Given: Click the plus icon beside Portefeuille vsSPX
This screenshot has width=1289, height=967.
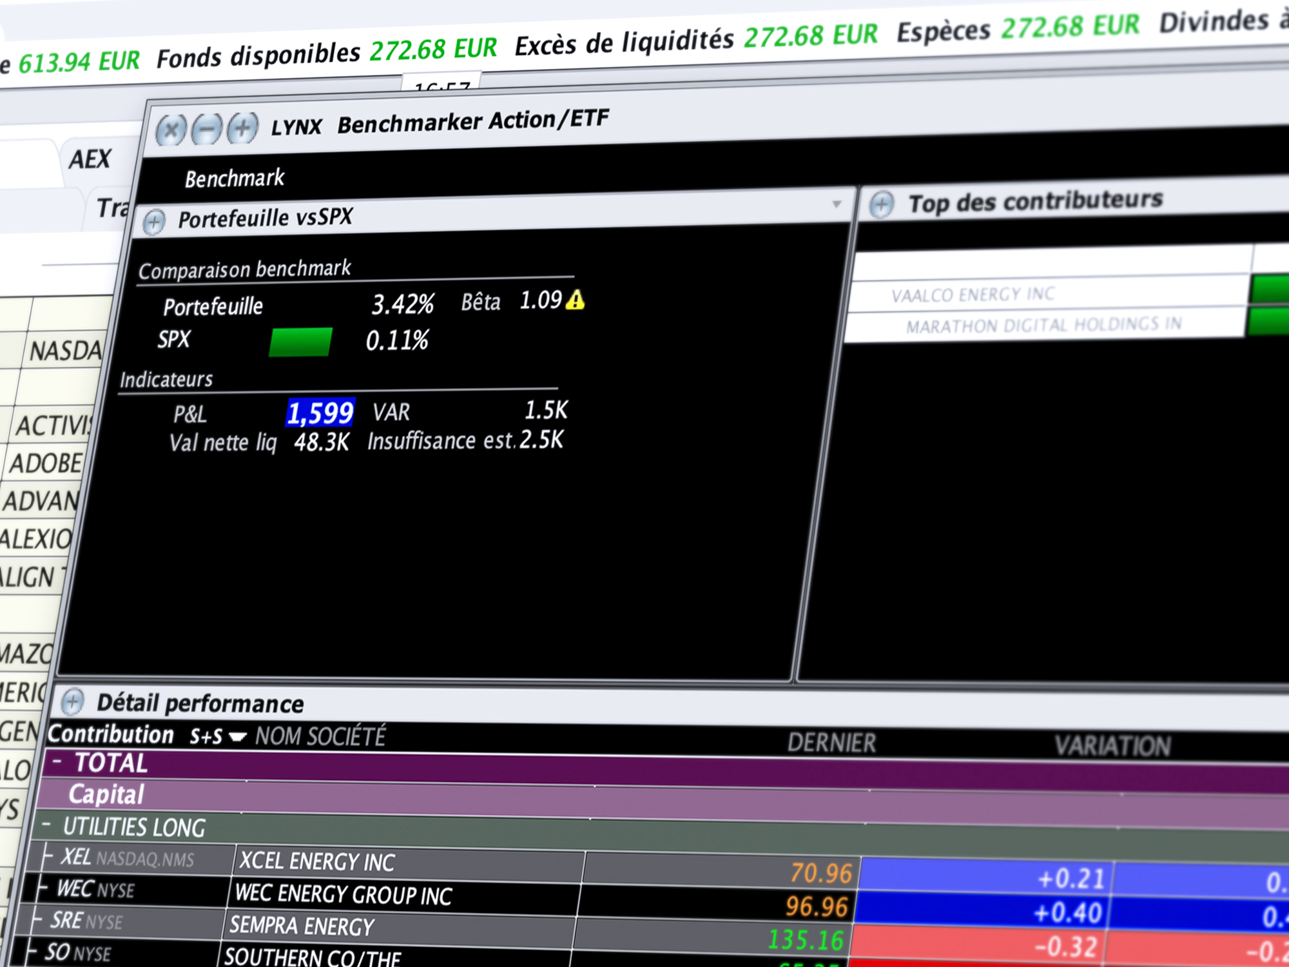Looking at the screenshot, I should click(154, 222).
